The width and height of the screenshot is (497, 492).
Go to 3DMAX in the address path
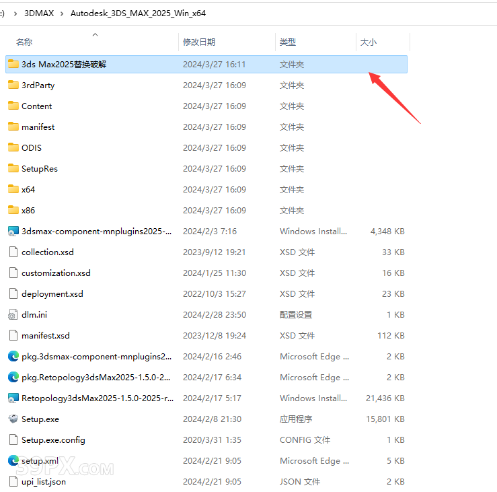[x=39, y=13]
